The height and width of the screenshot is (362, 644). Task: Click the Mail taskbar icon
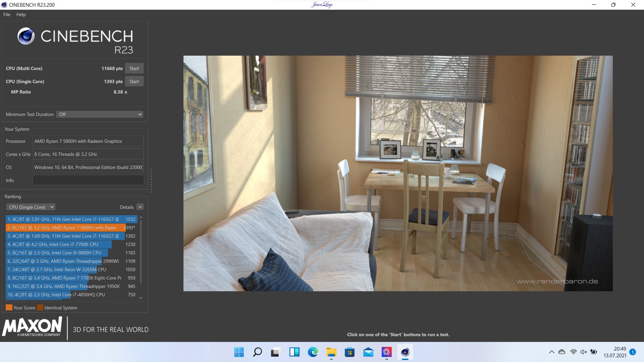coord(368,352)
